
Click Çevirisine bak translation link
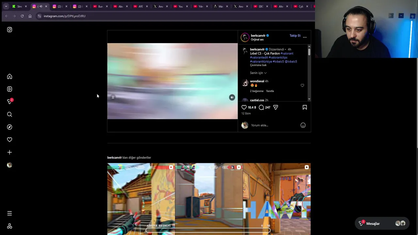258,65
